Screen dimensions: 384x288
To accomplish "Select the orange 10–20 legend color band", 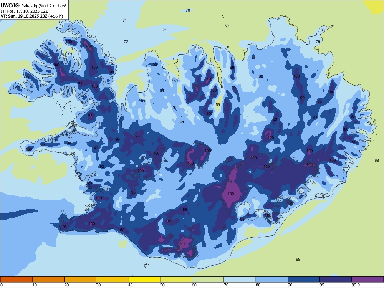I will point(48,280).
